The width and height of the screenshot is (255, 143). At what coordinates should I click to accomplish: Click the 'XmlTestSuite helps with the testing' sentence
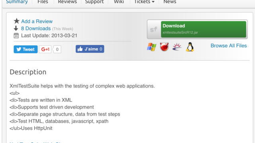[x=82, y=86]
